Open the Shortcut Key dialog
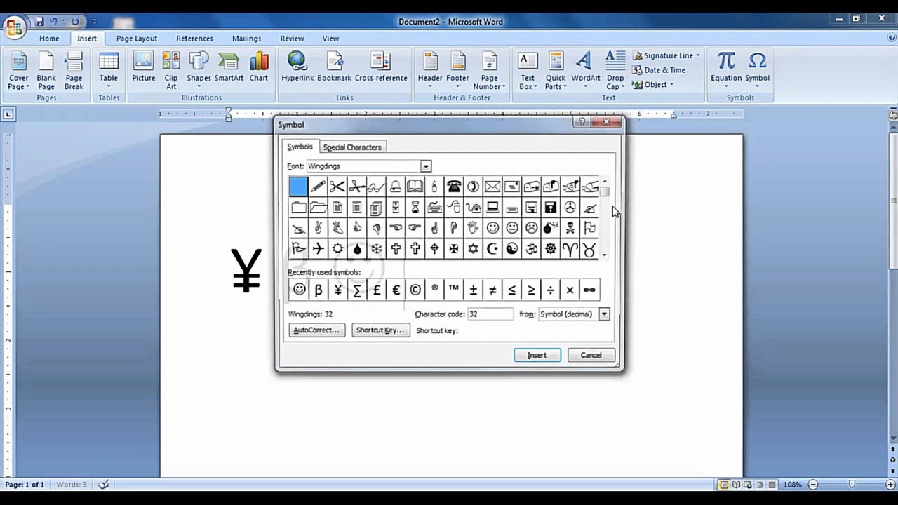Screen dimensions: 898x505 click(380, 330)
